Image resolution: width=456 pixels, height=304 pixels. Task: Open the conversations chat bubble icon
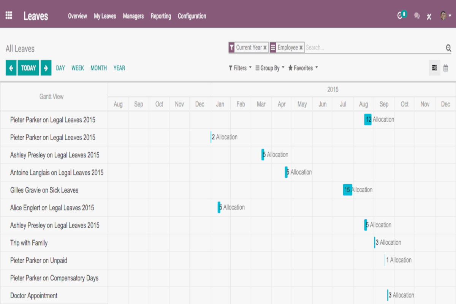[x=417, y=16]
